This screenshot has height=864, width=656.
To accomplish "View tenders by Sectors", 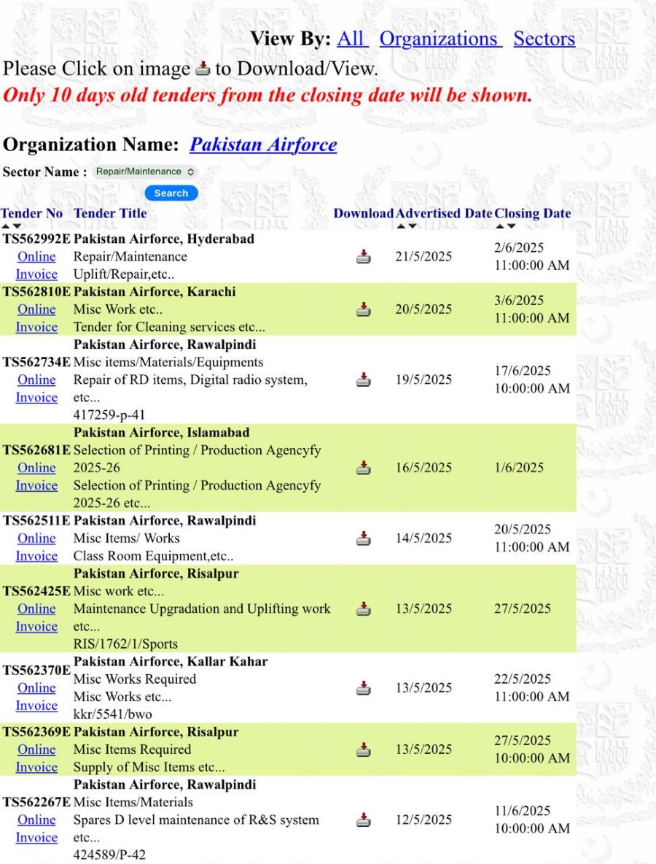I will [x=544, y=39].
